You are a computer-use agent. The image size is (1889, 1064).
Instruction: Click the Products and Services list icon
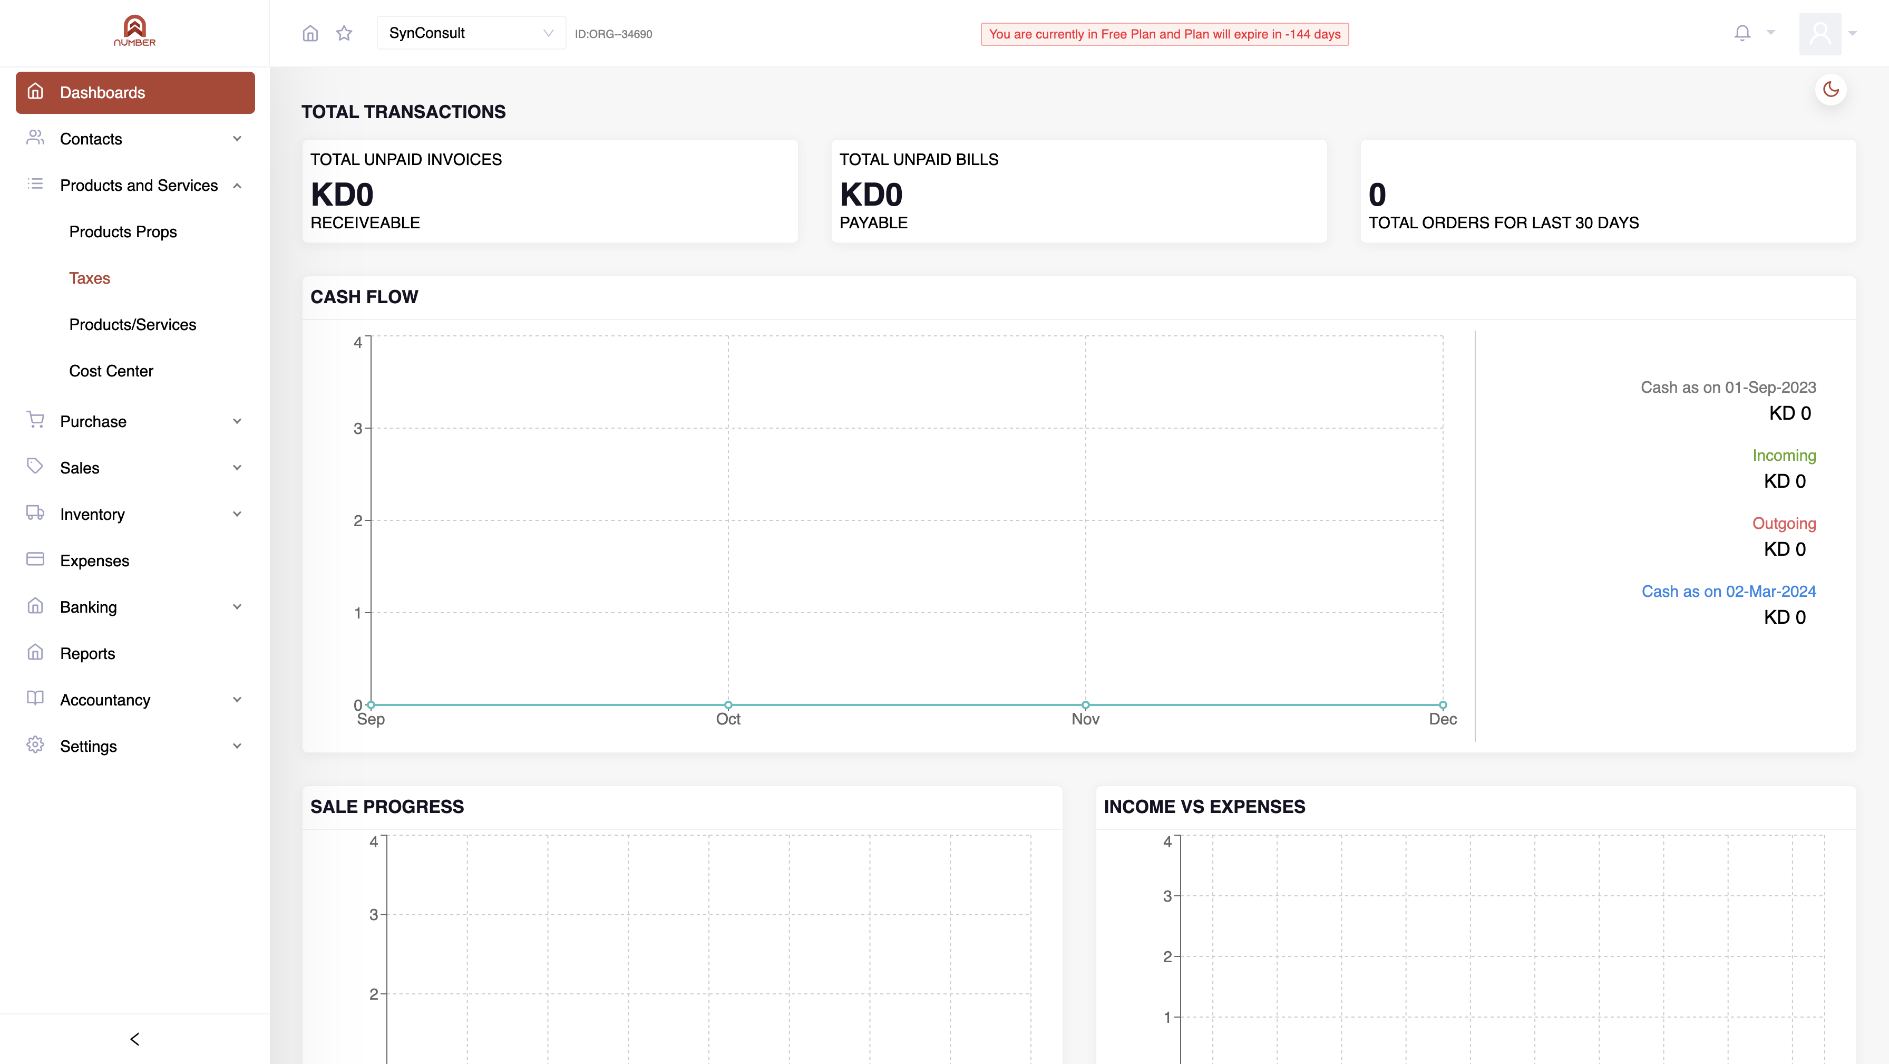point(35,184)
